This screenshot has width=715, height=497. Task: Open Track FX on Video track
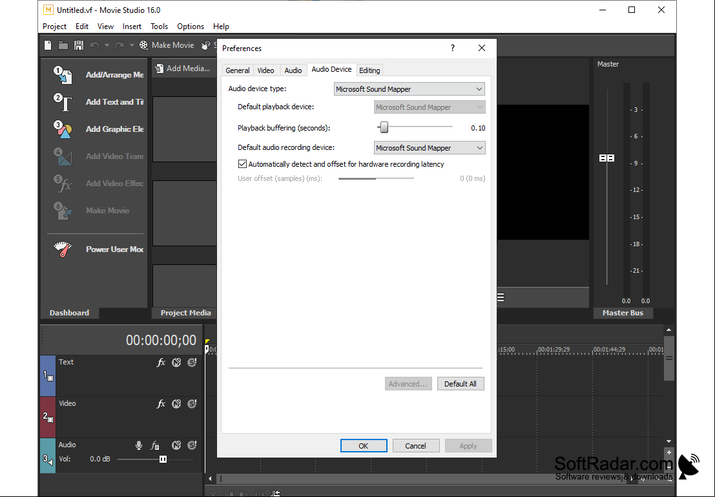pos(161,404)
